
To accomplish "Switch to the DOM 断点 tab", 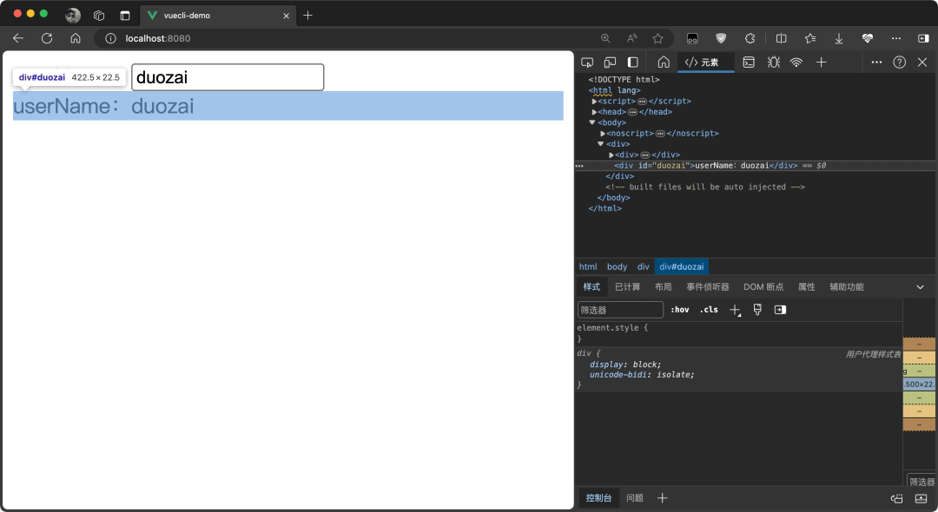I will (x=763, y=286).
